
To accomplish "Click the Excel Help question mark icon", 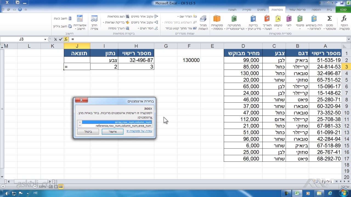I will click(20, 10).
